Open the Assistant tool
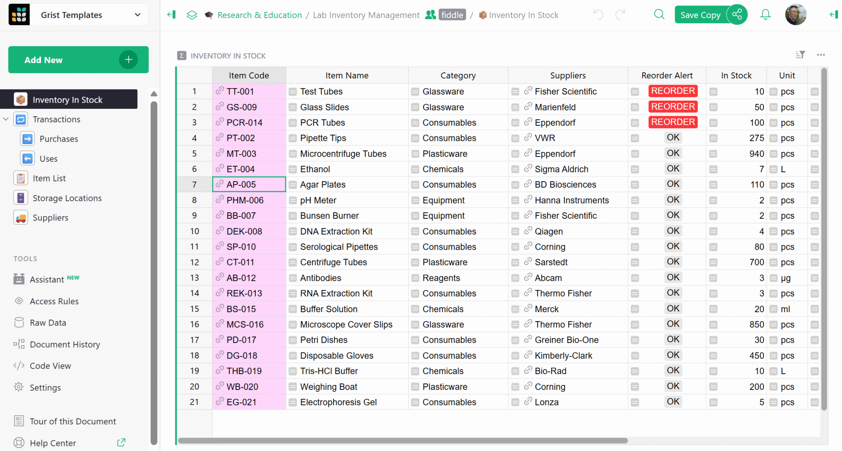 tap(46, 279)
